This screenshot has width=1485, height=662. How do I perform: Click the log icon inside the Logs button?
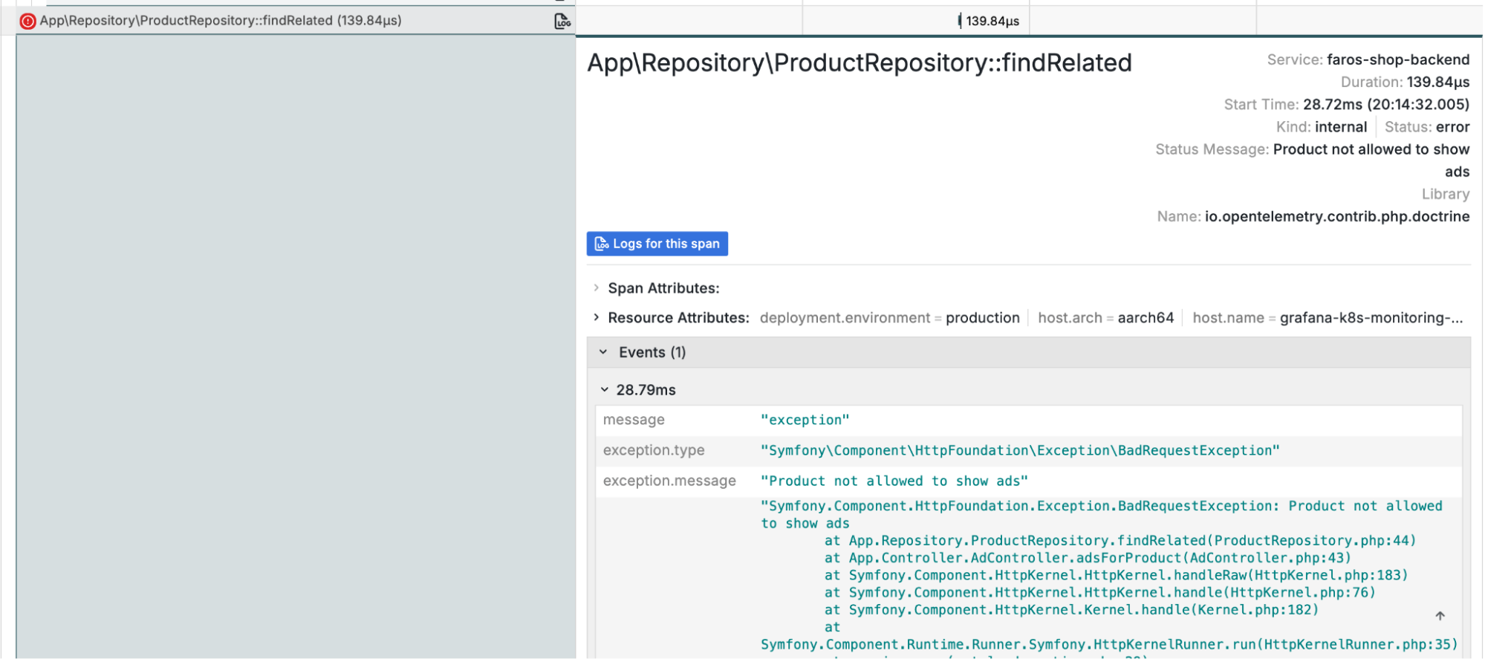pos(601,244)
